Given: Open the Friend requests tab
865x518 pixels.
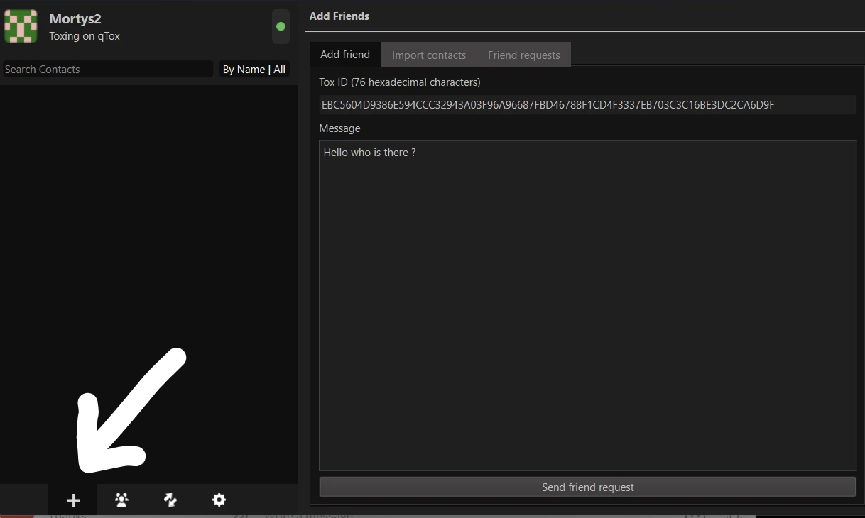Looking at the screenshot, I should (x=523, y=55).
